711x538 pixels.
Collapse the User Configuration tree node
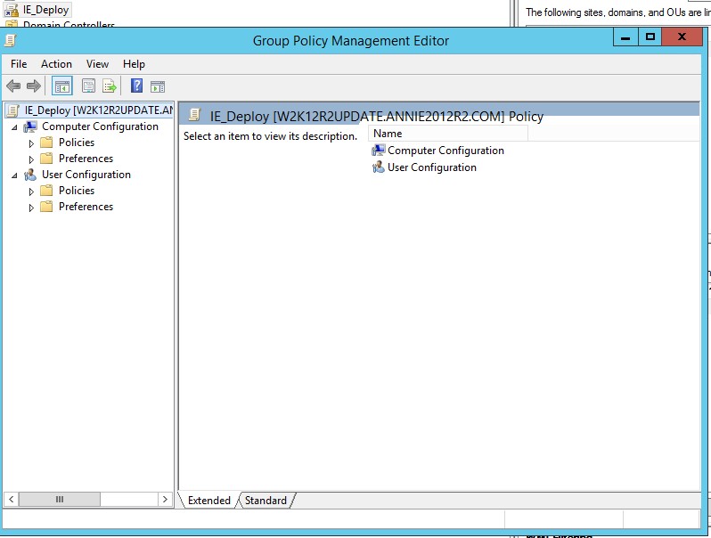click(x=14, y=175)
